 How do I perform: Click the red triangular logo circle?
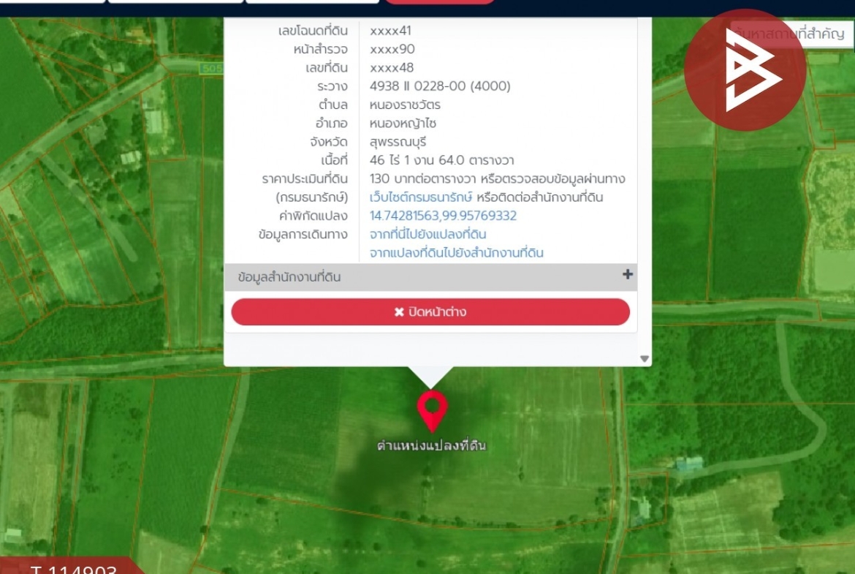[x=745, y=70]
